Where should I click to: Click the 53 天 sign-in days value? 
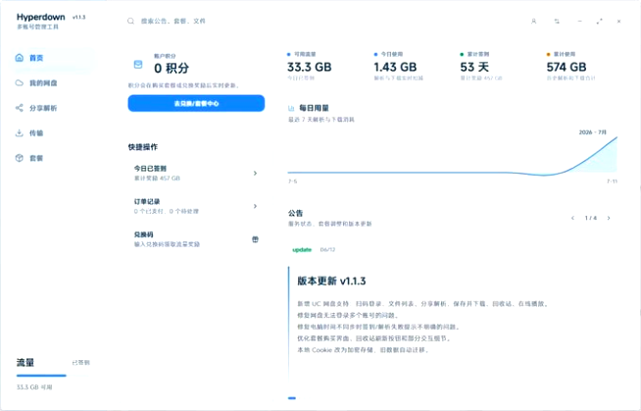click(474, 67)
